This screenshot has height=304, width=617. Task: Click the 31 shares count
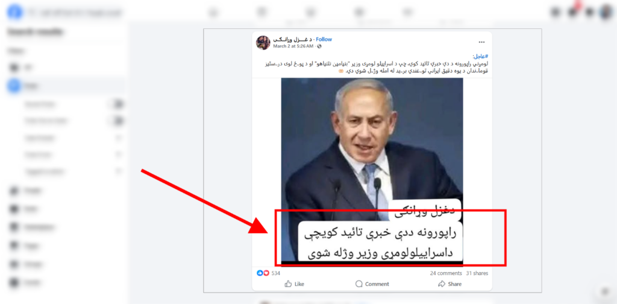(x=477, y=273)
